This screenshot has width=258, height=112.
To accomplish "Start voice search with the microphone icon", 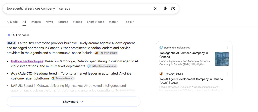I will pos(165,8).
